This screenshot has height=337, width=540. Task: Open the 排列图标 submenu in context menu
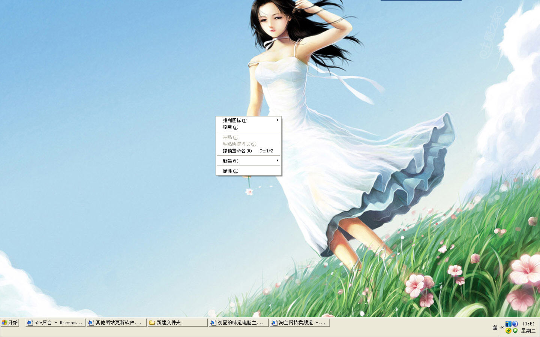coord(249,120)
